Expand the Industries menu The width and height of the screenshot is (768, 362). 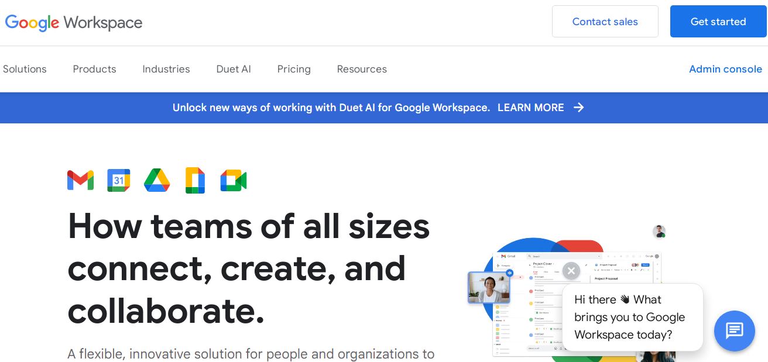coord(166,69)
